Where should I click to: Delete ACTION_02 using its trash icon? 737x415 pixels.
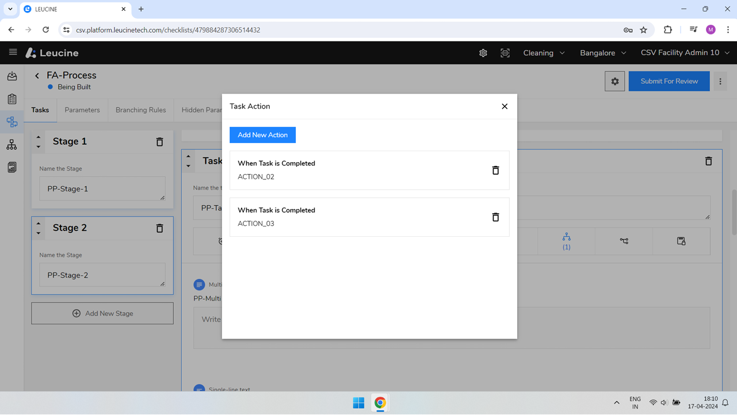pyautogui.click(x=495, y=170)
